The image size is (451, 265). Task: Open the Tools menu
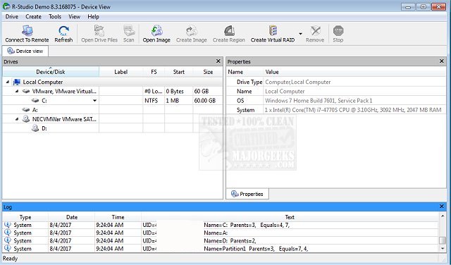[55, 17]
